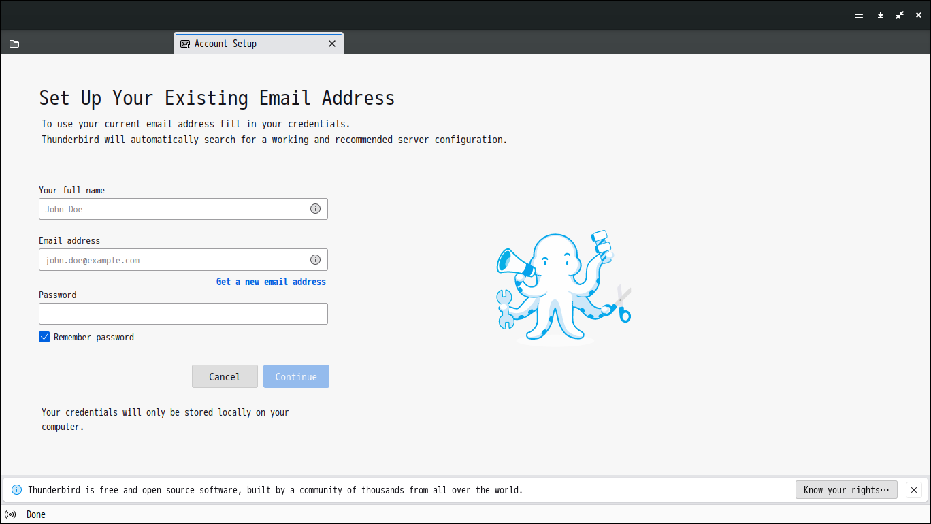Focus the Your full name input field

[x=183, y=209]
